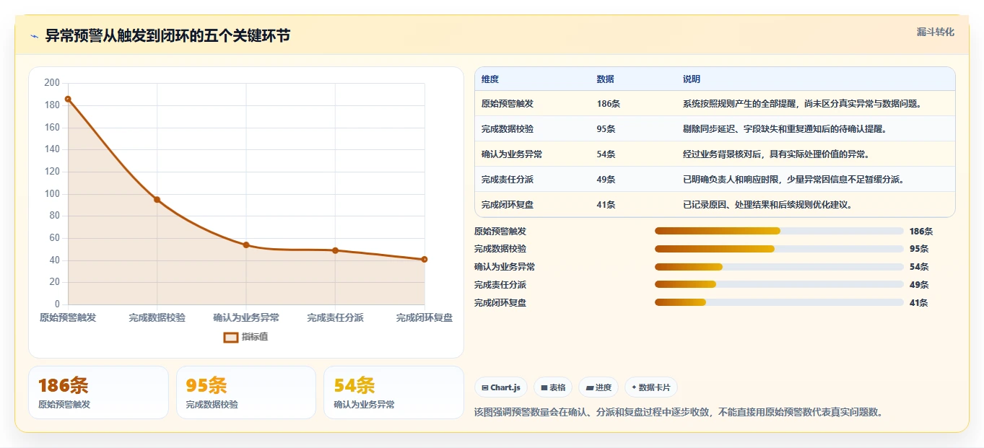This screenshot has width=984, height=448.
Task: Click the 186条 progress bar for 原始预警触发
Action: point(779,231)
